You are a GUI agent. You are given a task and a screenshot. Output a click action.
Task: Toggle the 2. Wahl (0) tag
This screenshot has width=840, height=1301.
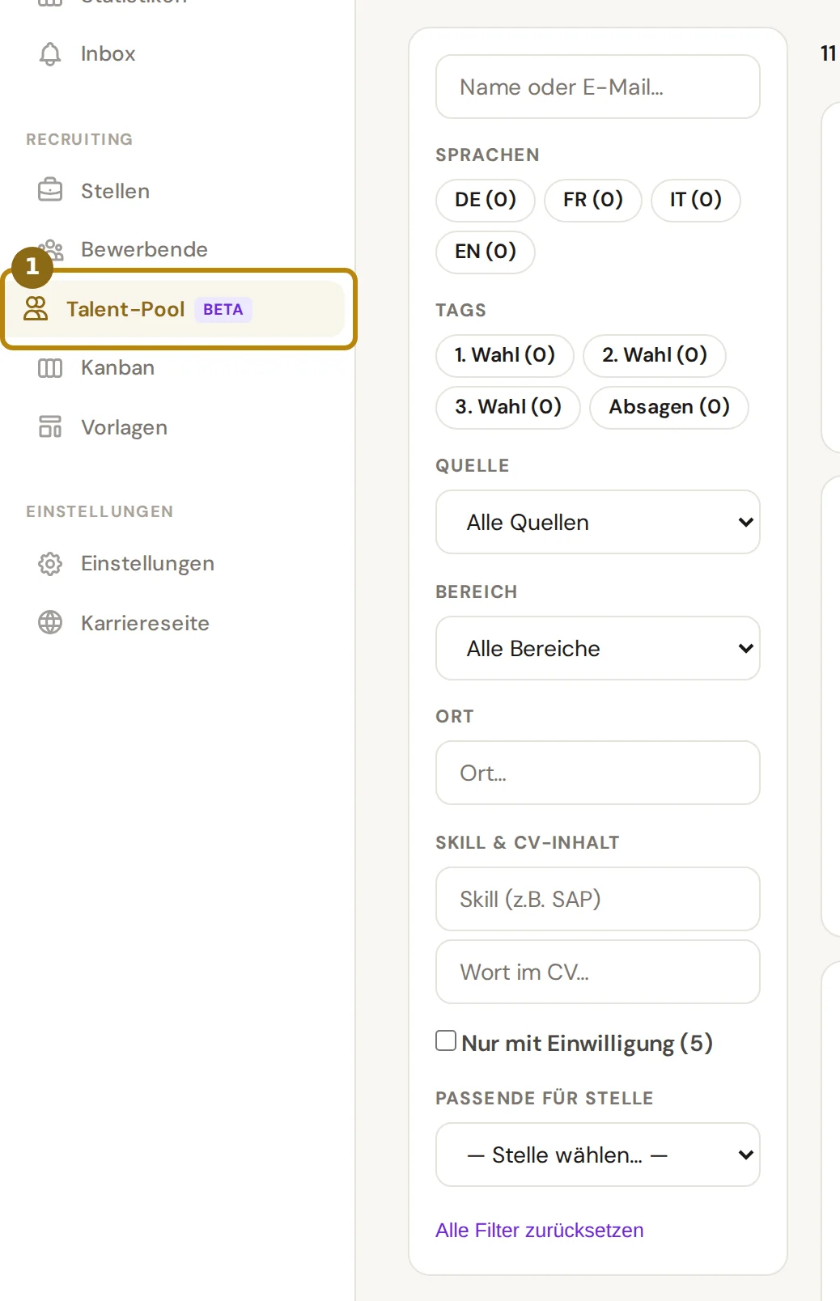[655, 355]
